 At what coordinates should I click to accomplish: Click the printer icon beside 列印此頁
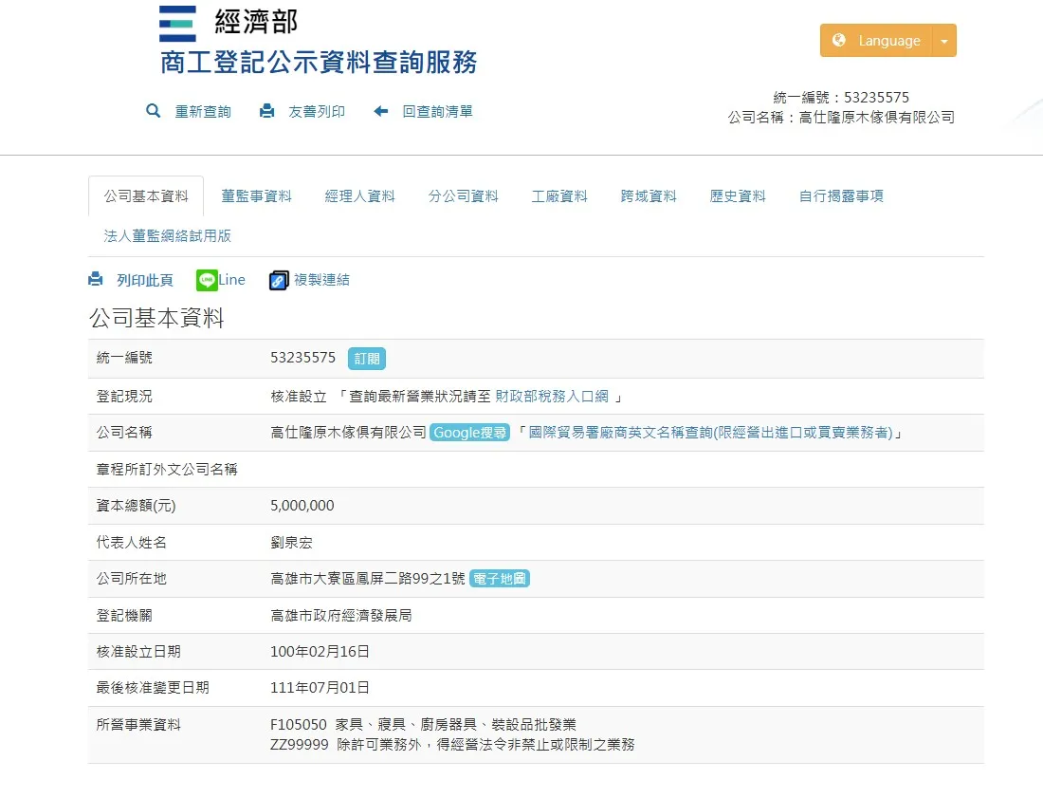pyautogui.click(x=96, y=280)
